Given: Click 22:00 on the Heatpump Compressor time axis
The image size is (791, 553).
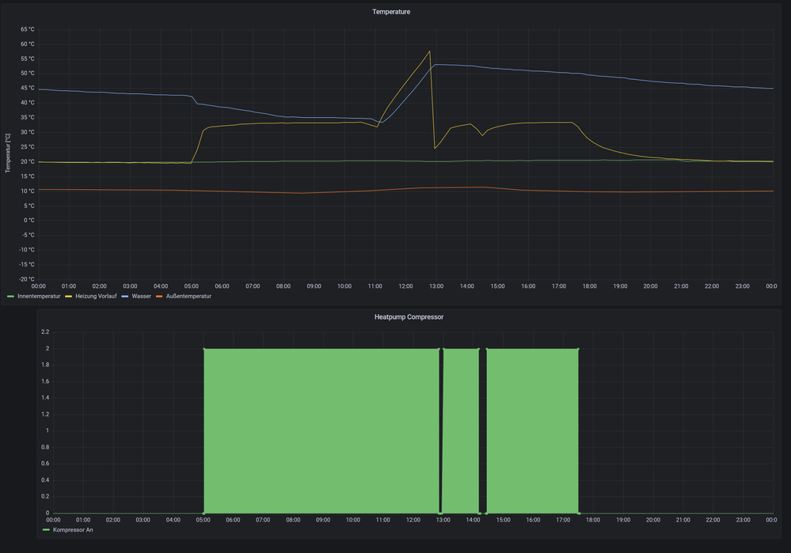Looking at the screenshot, I should click(713, 520).
